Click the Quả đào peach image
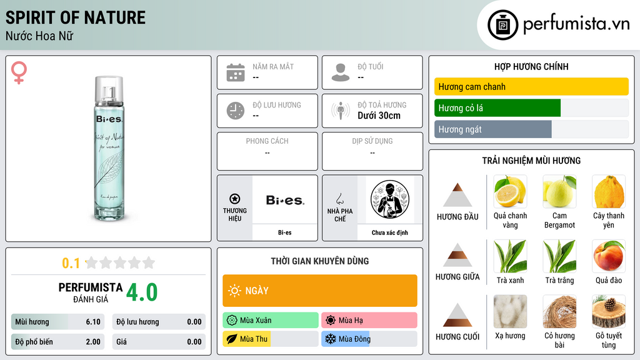 coord(609,256)
